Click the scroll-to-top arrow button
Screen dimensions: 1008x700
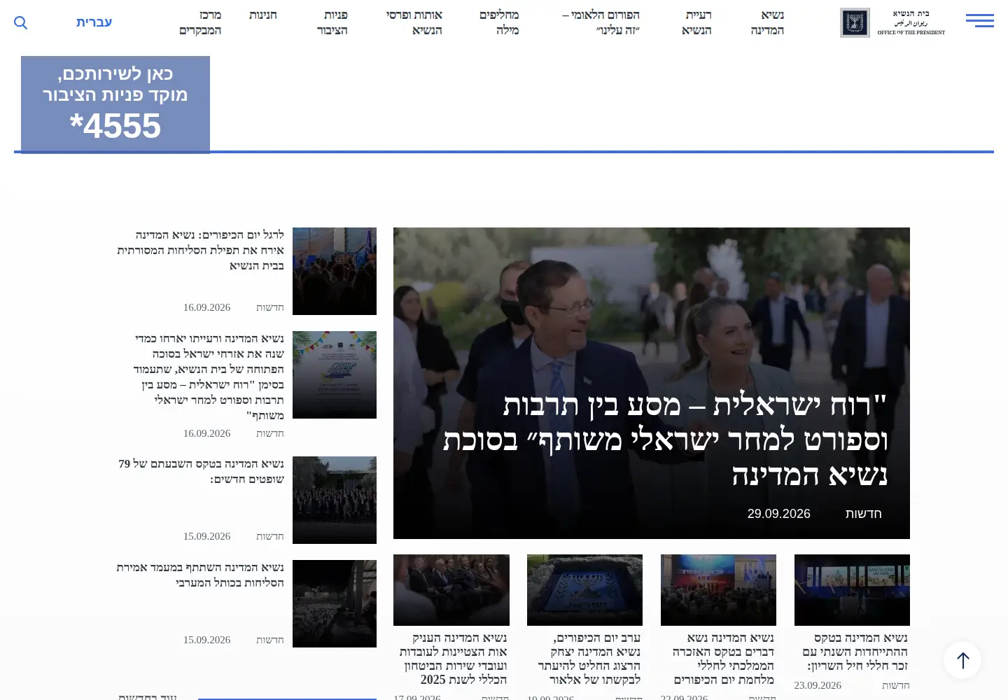(962, 660)
